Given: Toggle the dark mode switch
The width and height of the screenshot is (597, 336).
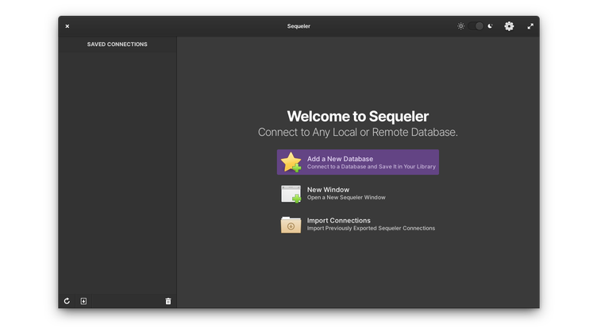Looking at the screenshot, I should pos(476,26).
